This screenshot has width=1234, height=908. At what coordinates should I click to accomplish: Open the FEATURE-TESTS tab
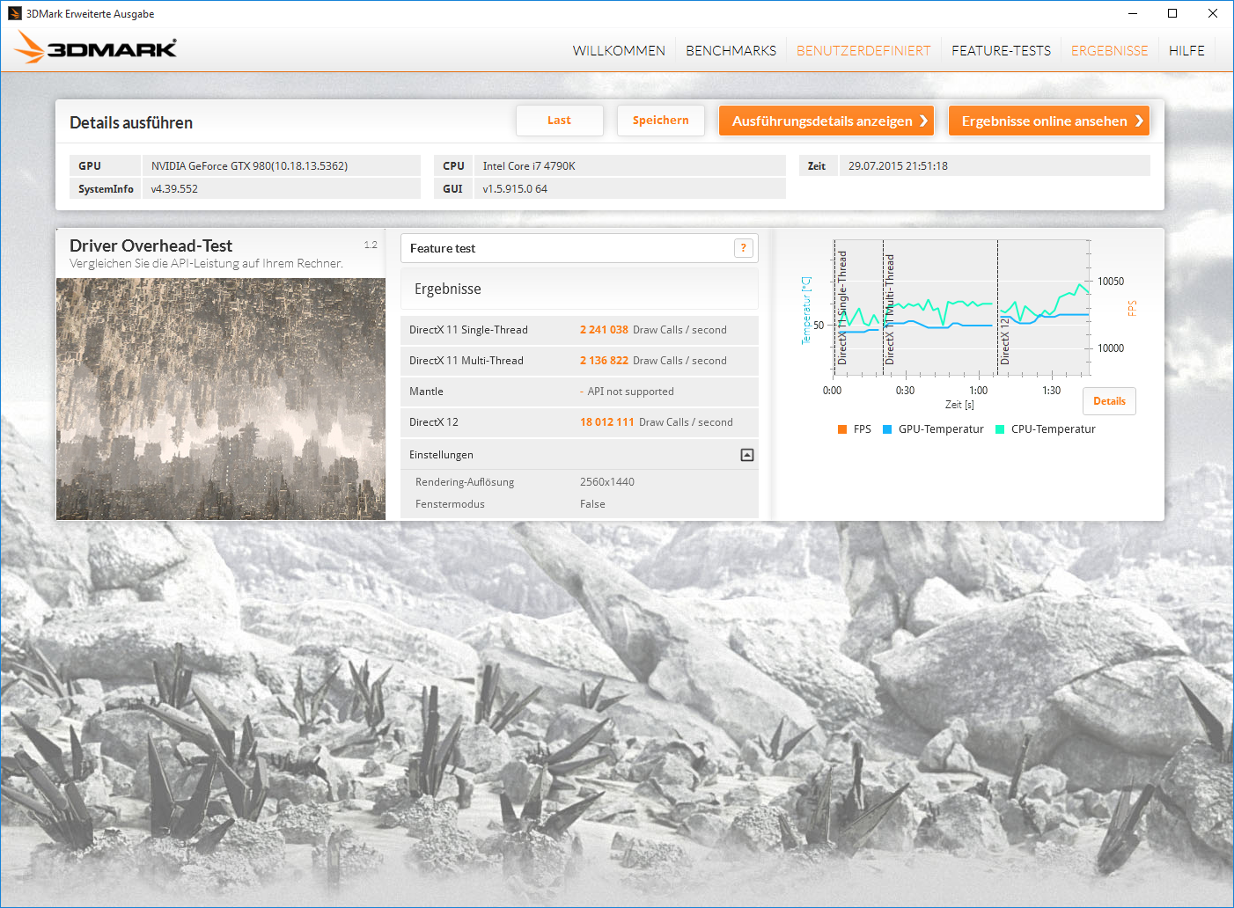tap(1002, 51)
